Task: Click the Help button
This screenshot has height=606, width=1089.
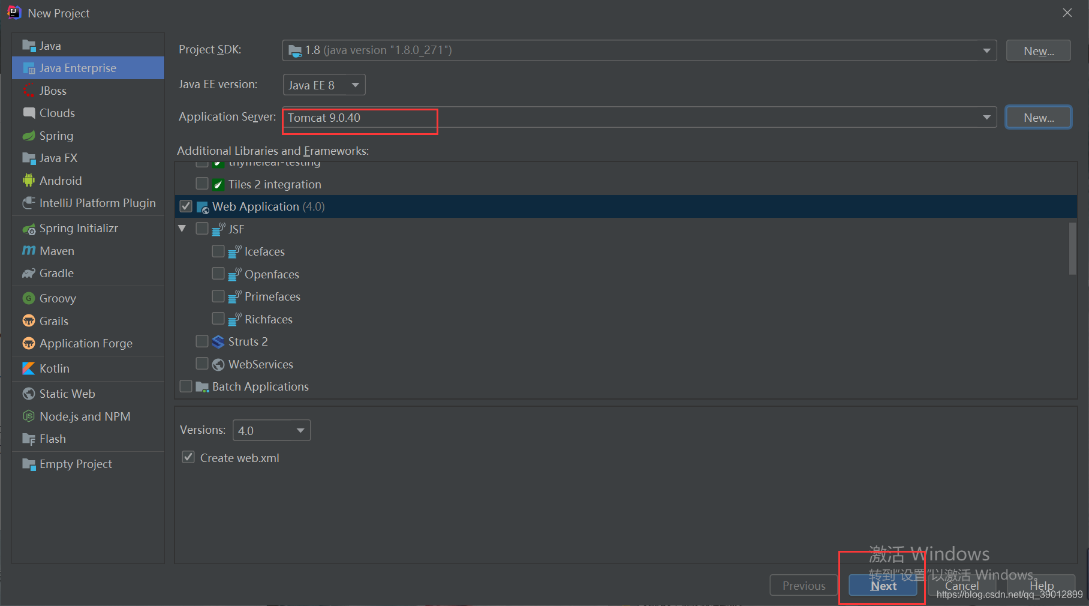Action: [x=1042, y=586]
